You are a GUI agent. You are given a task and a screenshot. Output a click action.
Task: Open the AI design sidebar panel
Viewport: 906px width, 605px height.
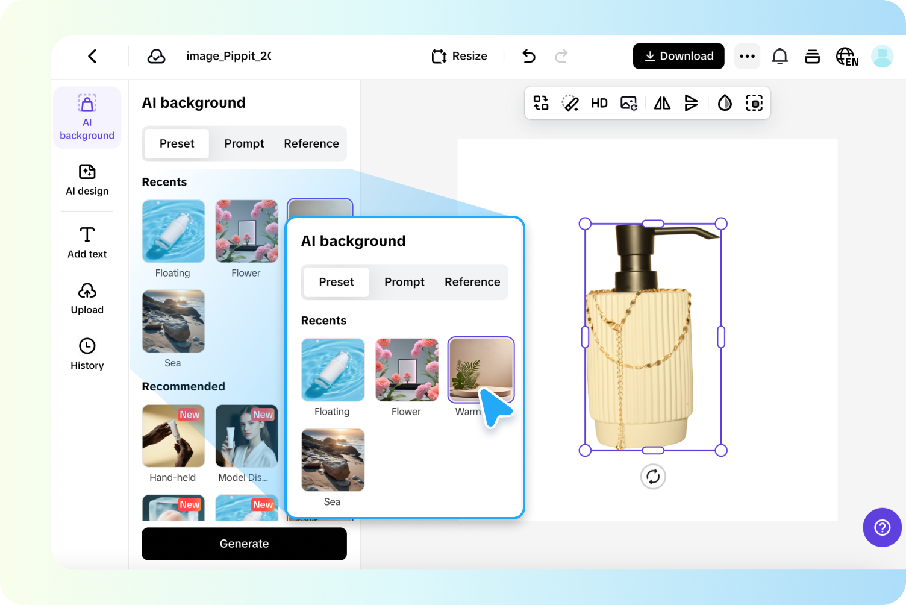87,181
